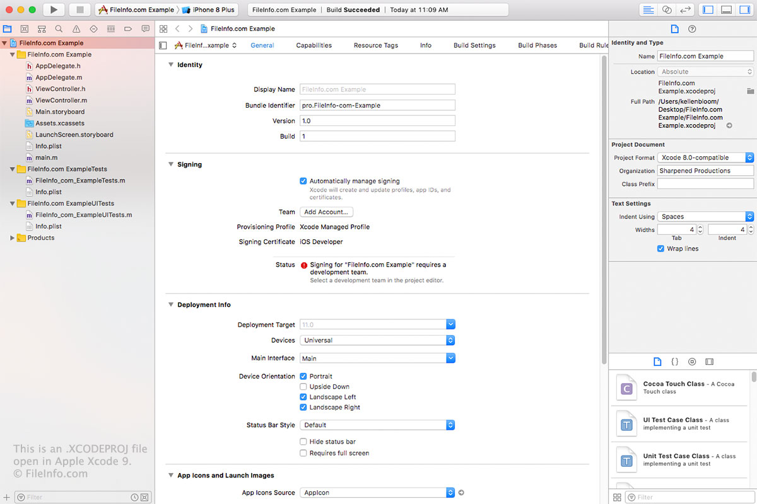Viewport: 757px width, 504px height.
Task: Uncheck Portrait device orientation
Action: [x=303, y=376]
